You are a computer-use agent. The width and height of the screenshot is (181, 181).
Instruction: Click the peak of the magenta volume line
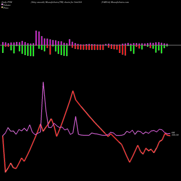(43, 82)
